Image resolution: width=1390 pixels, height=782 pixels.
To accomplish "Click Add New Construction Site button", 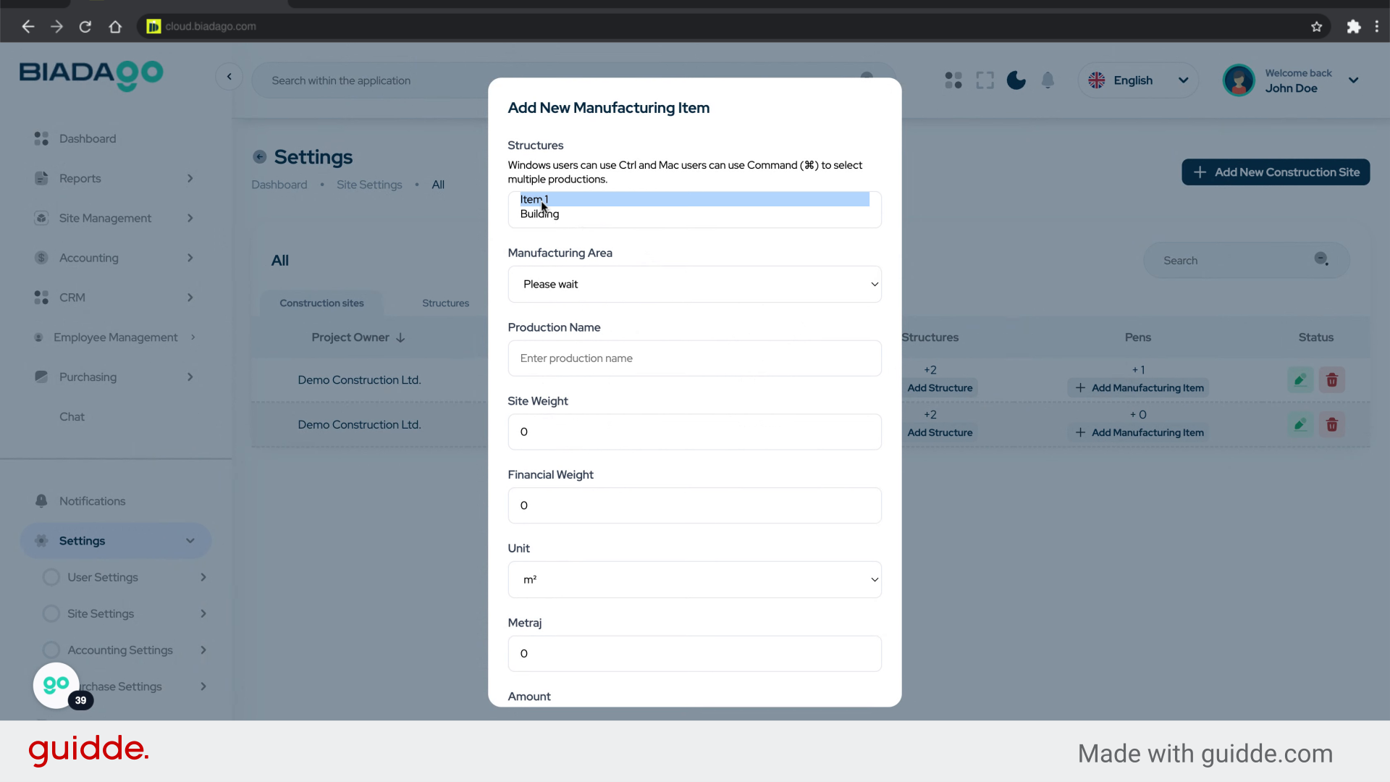I will point(1276,172).
